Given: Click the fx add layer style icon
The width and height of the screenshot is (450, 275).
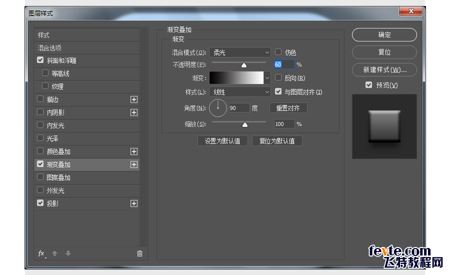Looking at the screenshot, I should 41,254.
